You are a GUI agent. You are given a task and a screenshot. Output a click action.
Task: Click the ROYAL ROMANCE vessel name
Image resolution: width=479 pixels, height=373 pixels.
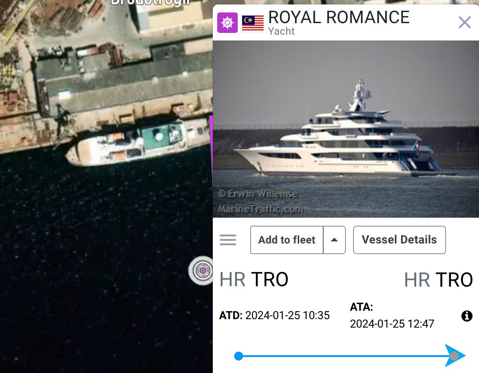pos(339,17)
